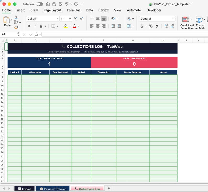
Task: Click the Format Painter brush icon
Action: tap(16, 27)
